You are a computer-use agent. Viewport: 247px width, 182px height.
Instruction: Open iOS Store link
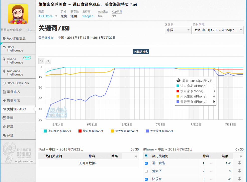pyautogui.click(x=45, y=16)
